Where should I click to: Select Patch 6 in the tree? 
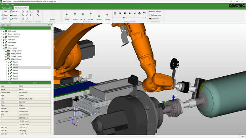[15, 76]
